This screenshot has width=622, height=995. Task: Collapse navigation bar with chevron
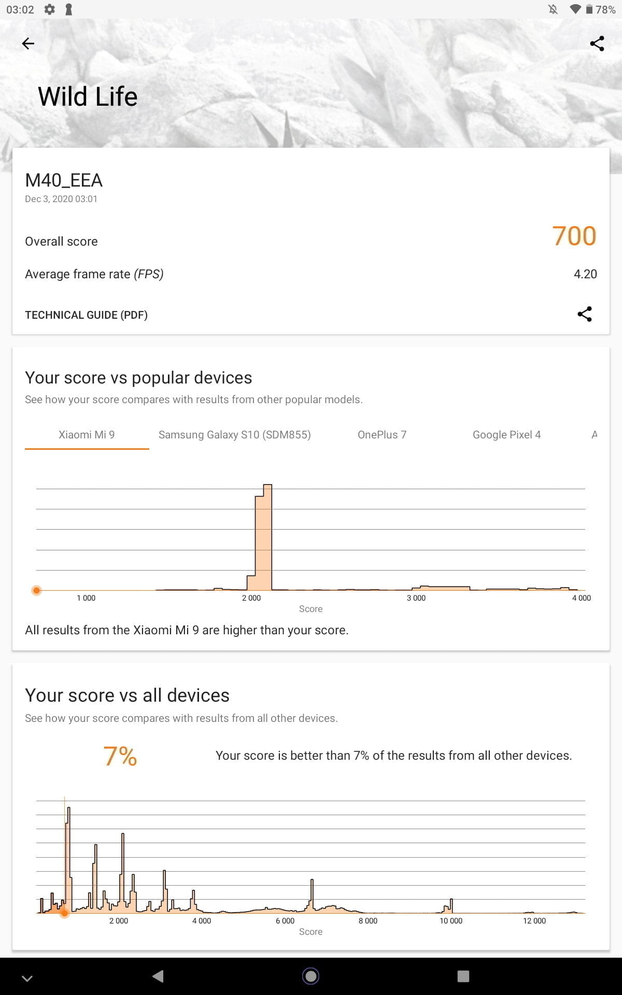[x=27, y=978]
